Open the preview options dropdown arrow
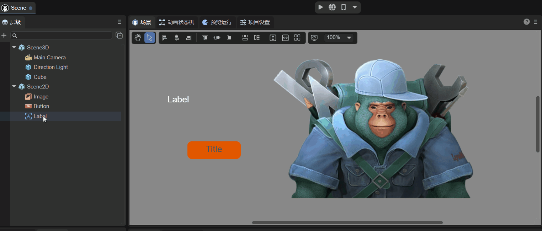 coord(355,7)
